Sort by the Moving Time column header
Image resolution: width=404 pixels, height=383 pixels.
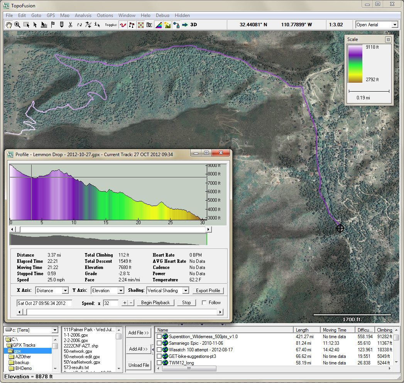tap(338, 330)
